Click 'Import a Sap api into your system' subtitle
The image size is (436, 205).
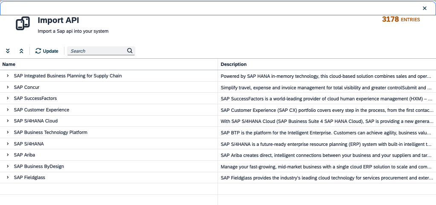click(x=73, y=31)
